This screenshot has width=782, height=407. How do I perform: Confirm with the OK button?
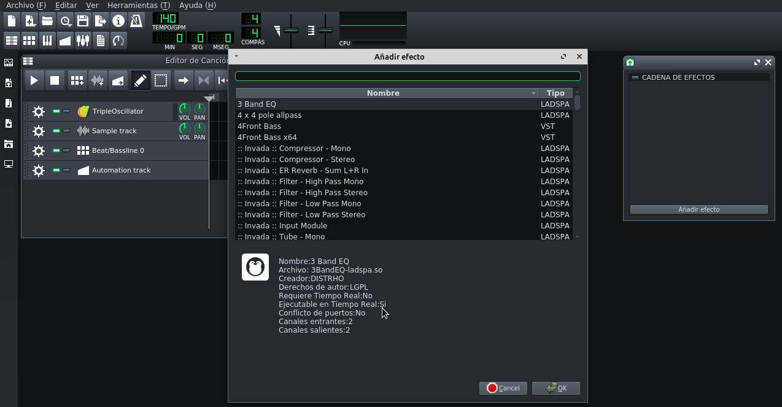556,388
